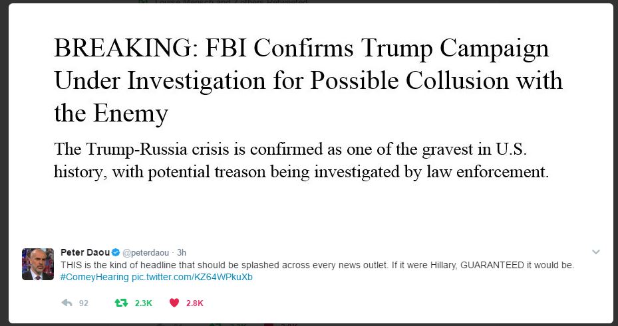The height and width of the screenshot is (326, 618).
Task: Click the 3h timestamp
Action: [x=182, y=252]
